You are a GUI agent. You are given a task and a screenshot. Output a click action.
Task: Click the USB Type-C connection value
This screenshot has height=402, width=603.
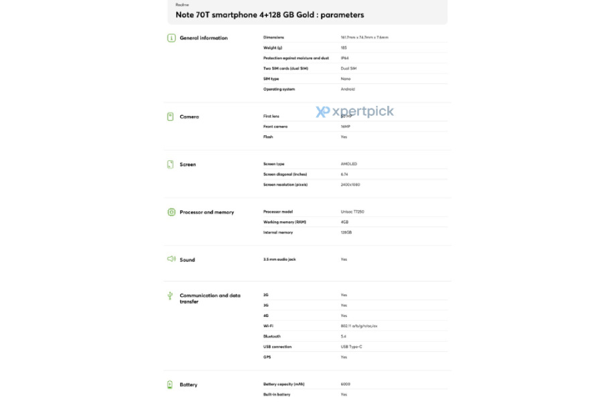352,347
